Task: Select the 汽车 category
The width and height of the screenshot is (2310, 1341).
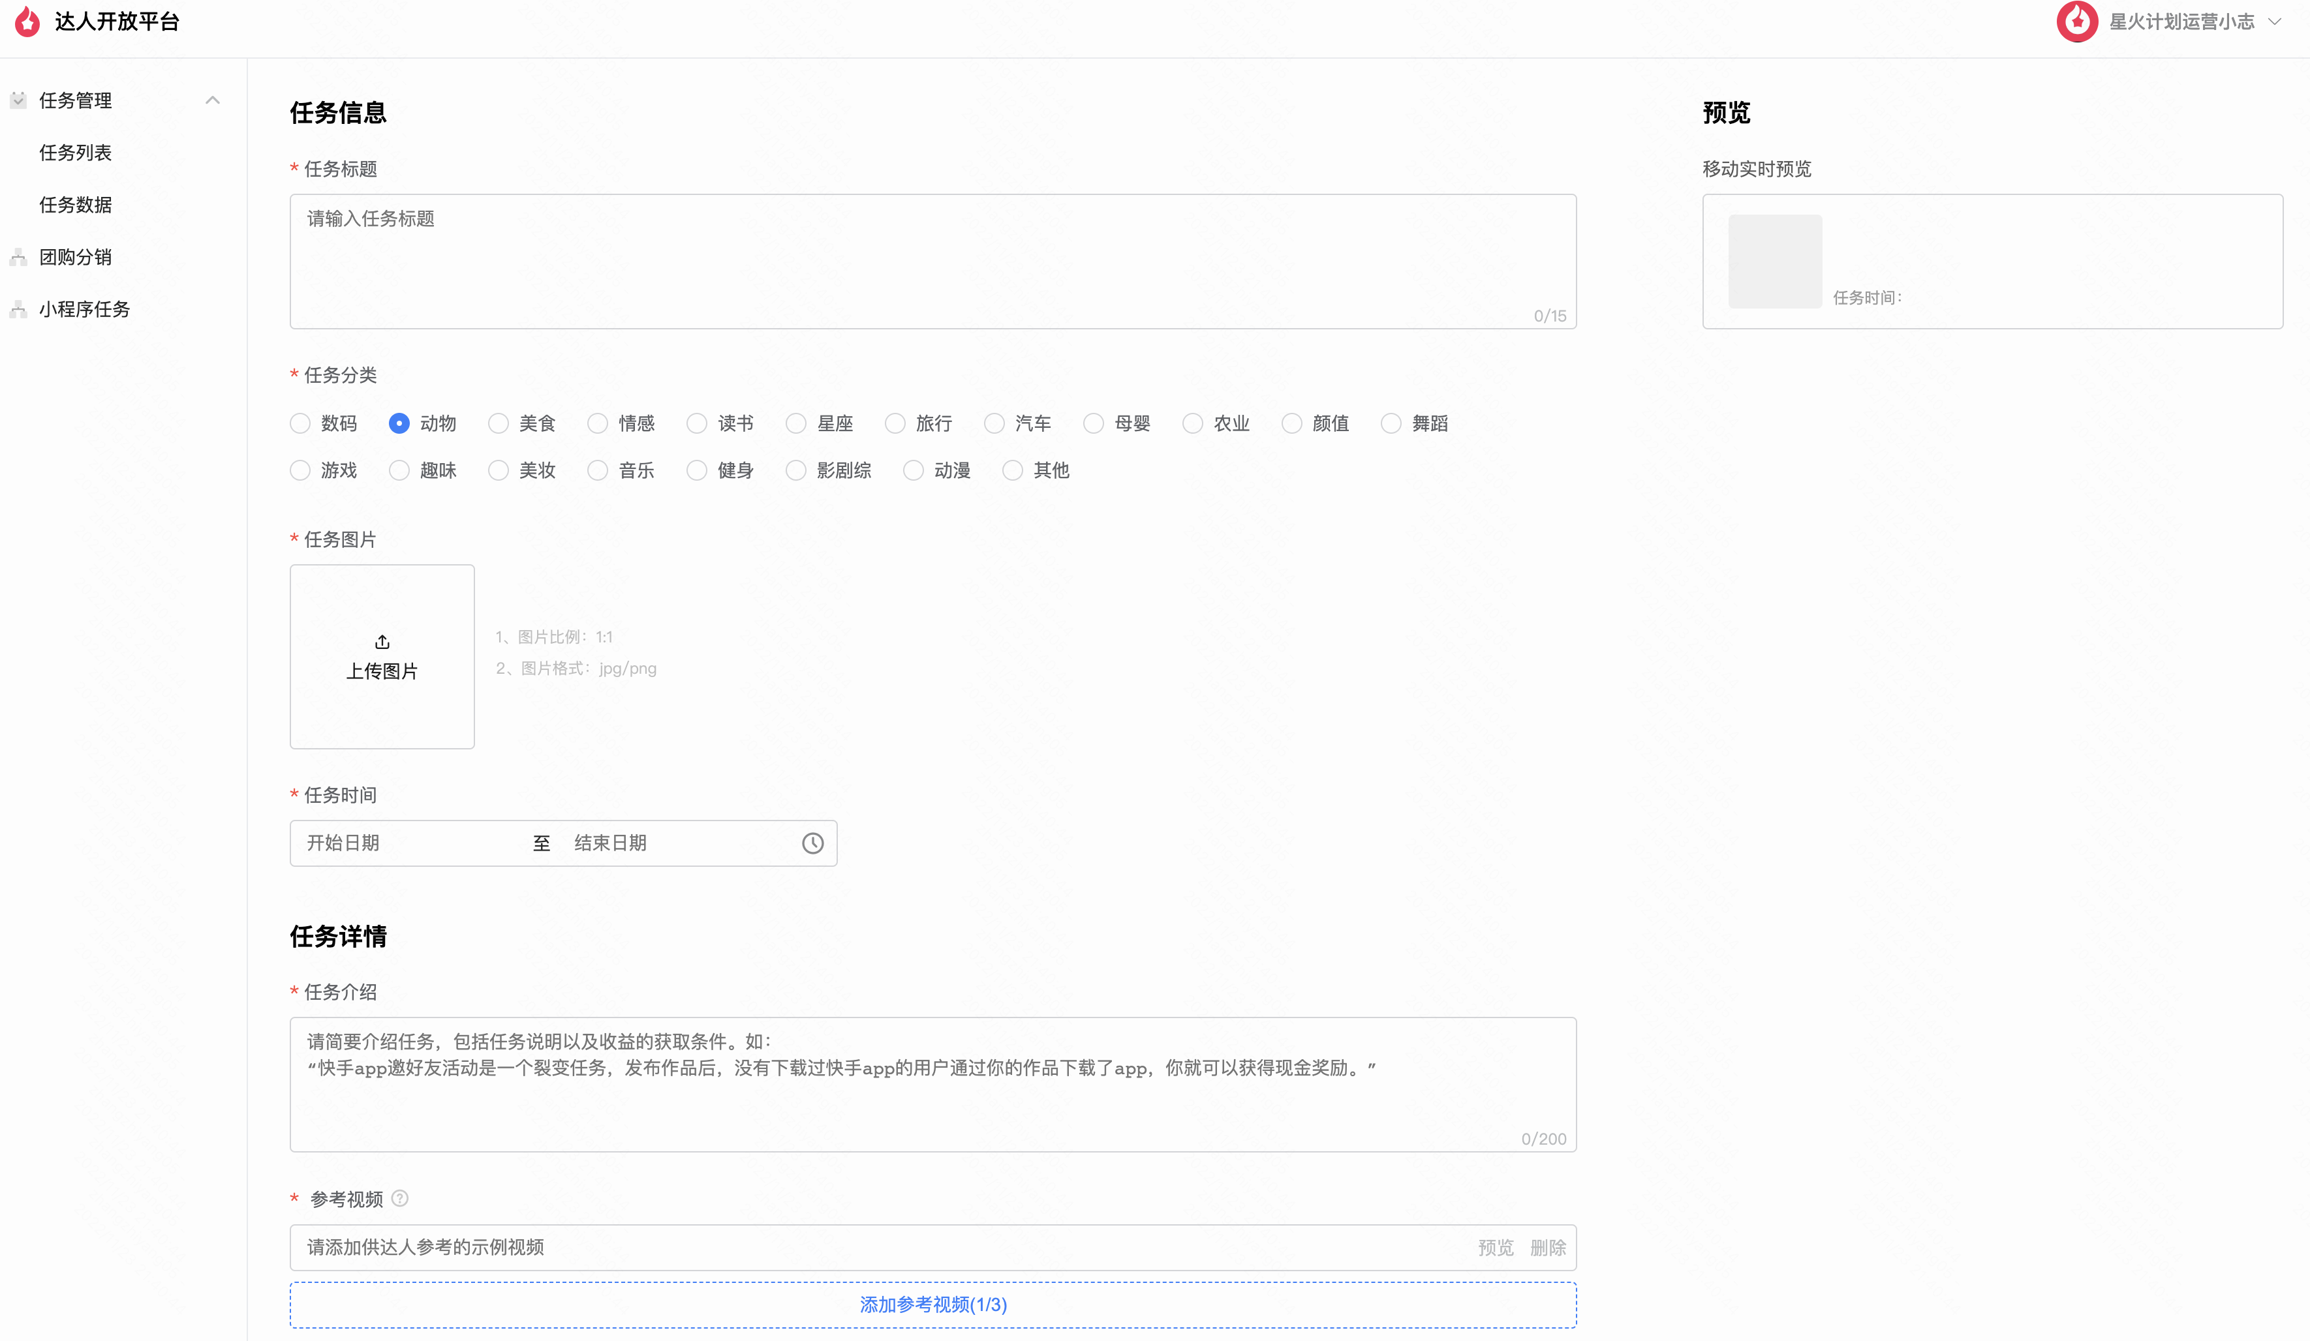Action: (1017, 423)
